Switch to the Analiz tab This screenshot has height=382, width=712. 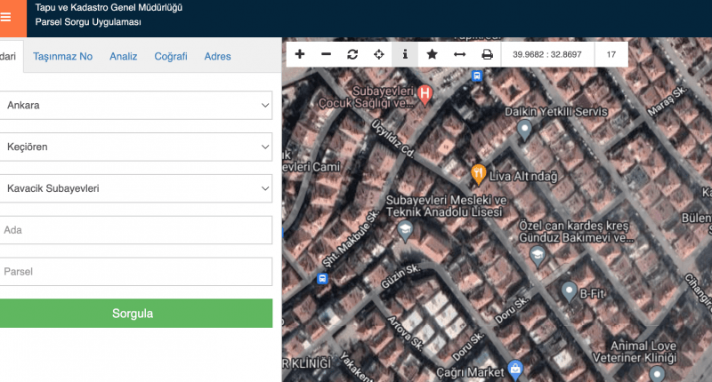point(123,57)
